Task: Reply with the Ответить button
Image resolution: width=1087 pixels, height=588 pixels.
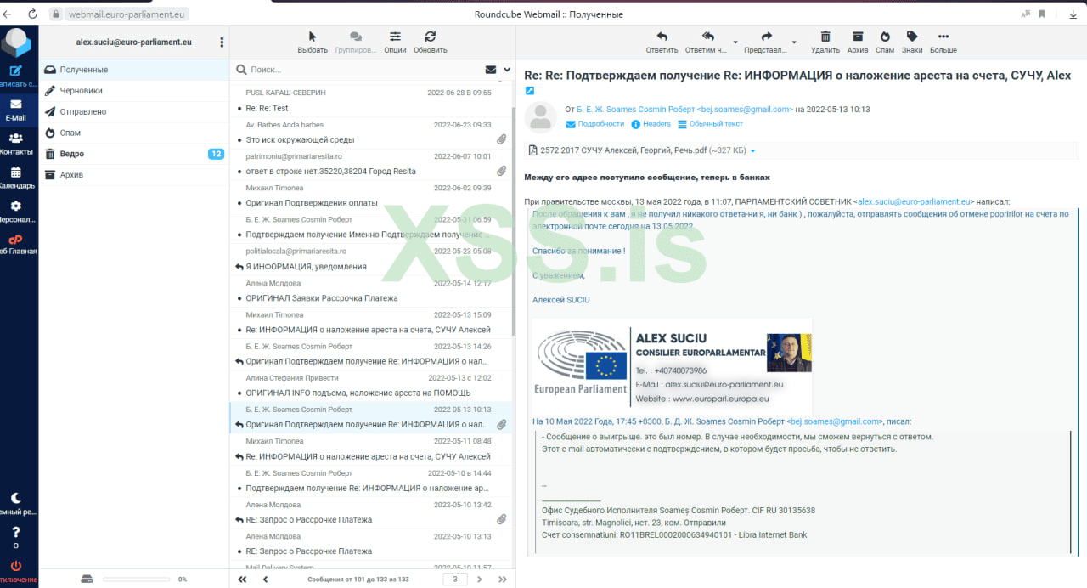Action: pos(662,42)
